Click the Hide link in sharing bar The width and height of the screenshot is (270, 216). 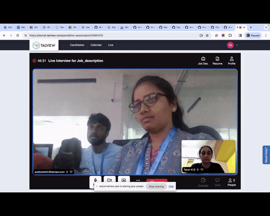pyautogui.click(x=171, y=186)
